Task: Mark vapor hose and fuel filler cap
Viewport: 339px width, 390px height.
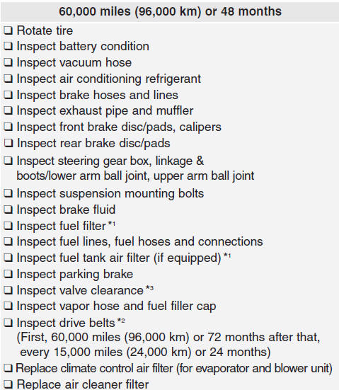Action: coord(8,306)
